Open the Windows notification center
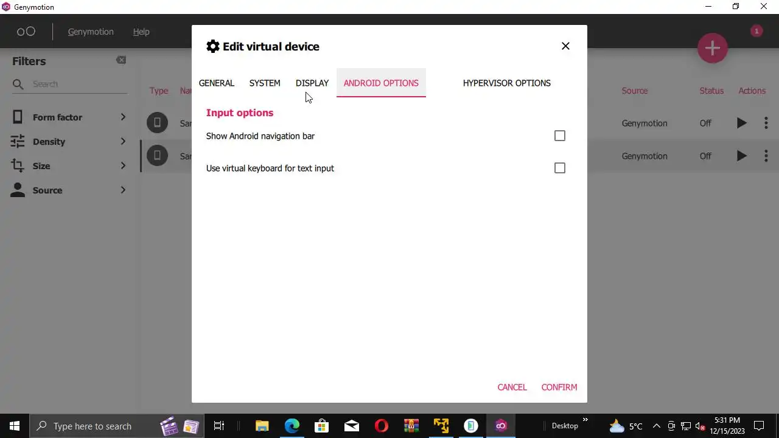 coord(759,426)
